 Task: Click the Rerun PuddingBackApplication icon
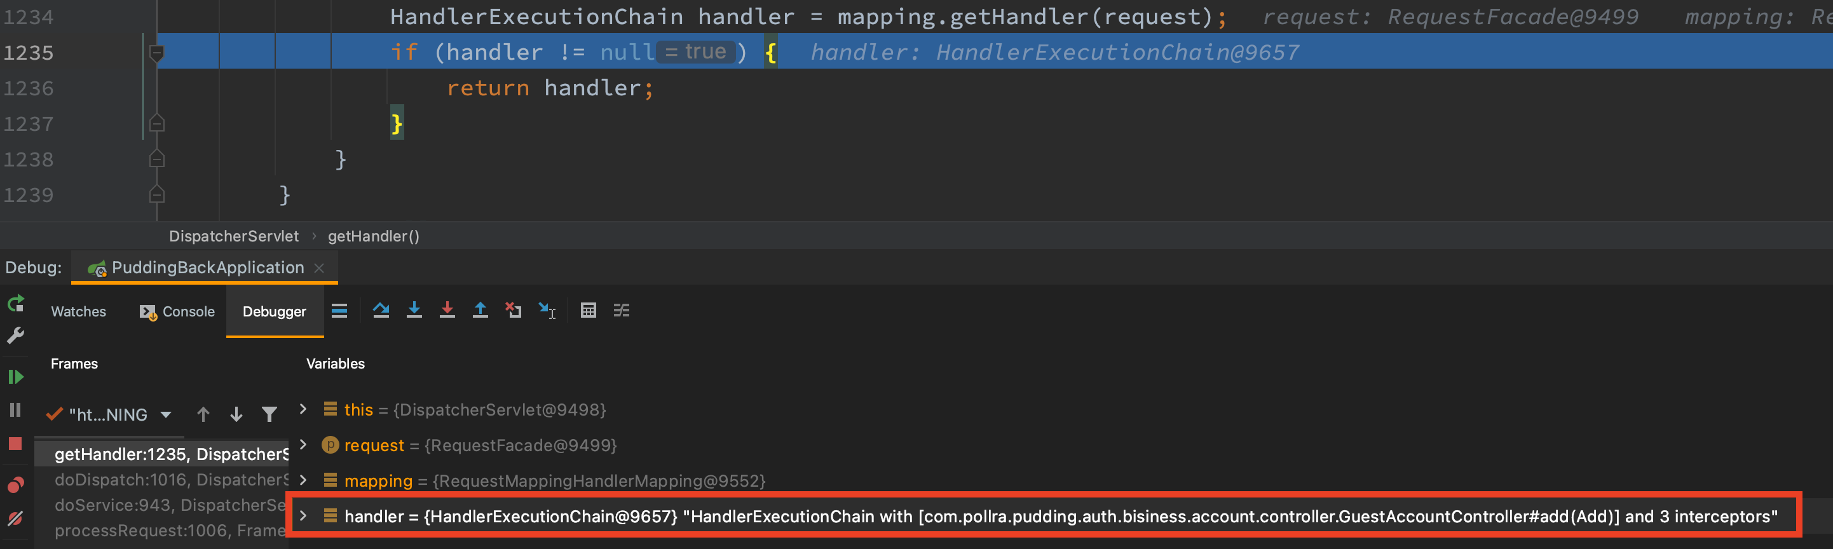(x=16, y=304)
